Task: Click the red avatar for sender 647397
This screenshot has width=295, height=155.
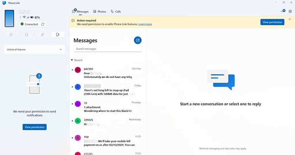Action: (77, 70)
